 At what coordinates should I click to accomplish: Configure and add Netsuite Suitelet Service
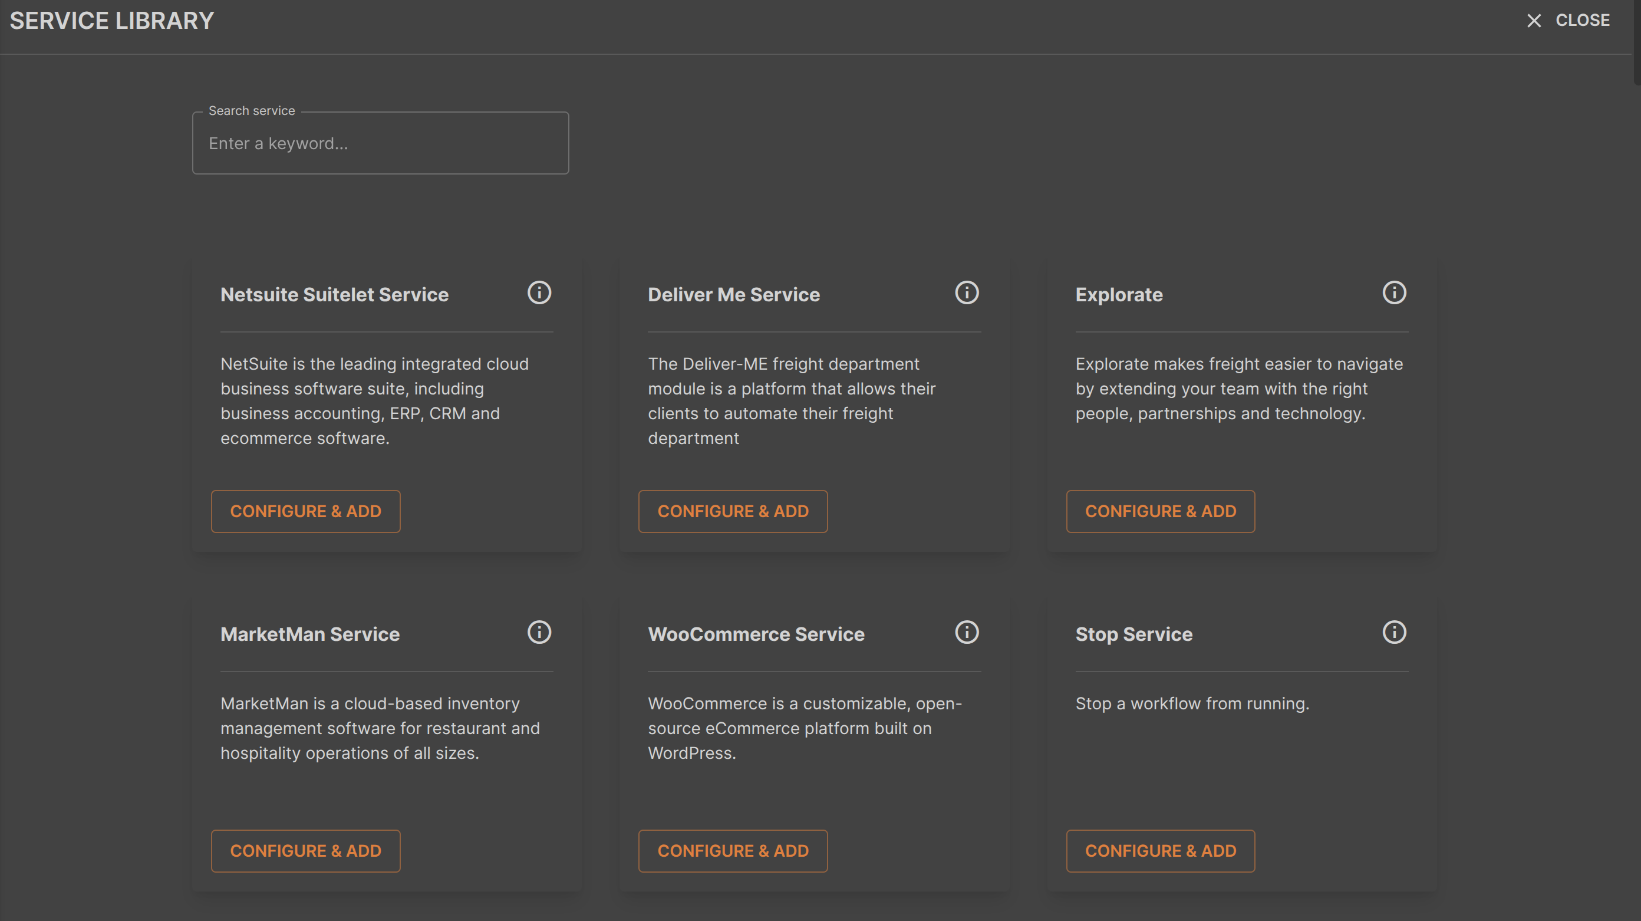pos(306,511)
